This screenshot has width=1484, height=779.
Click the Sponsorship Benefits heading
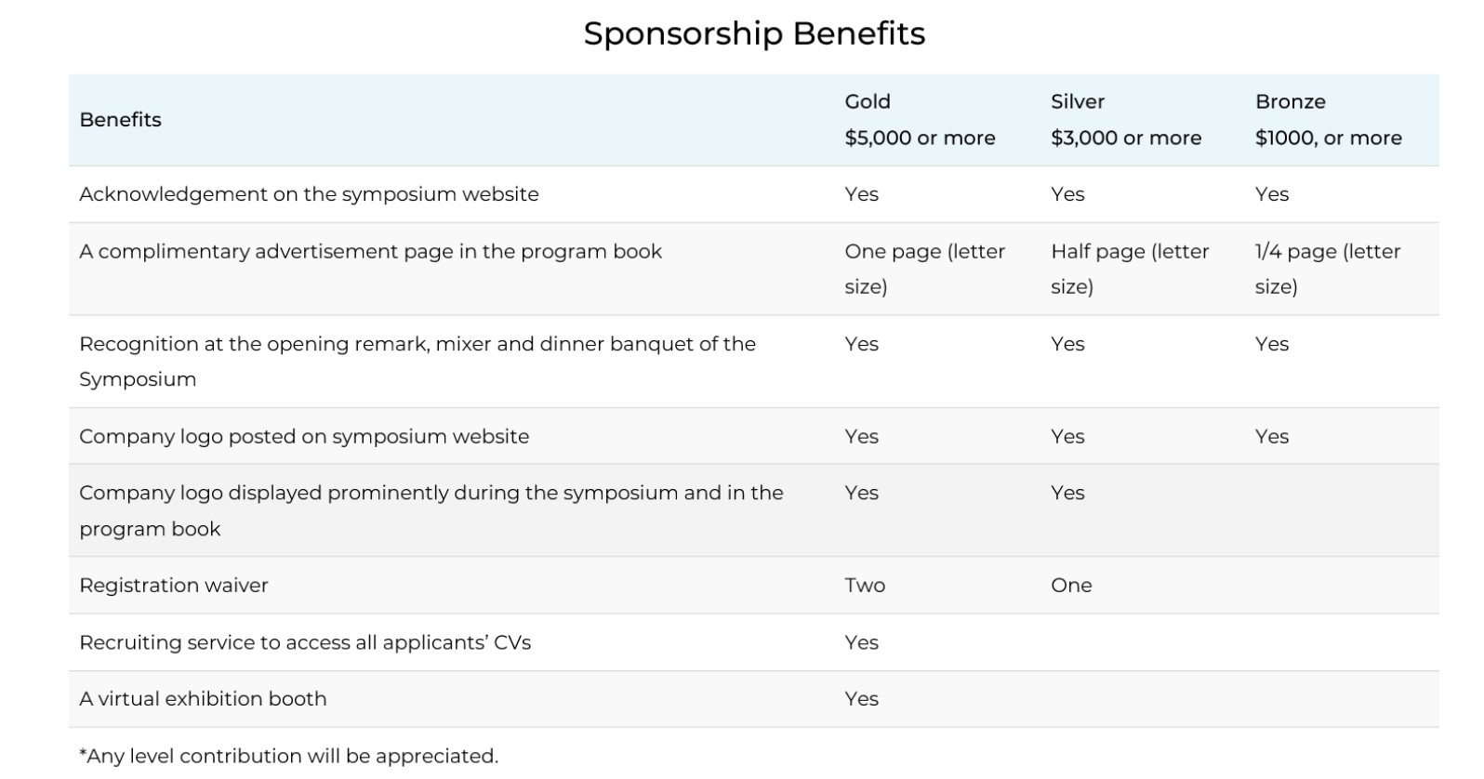(754, 33)
